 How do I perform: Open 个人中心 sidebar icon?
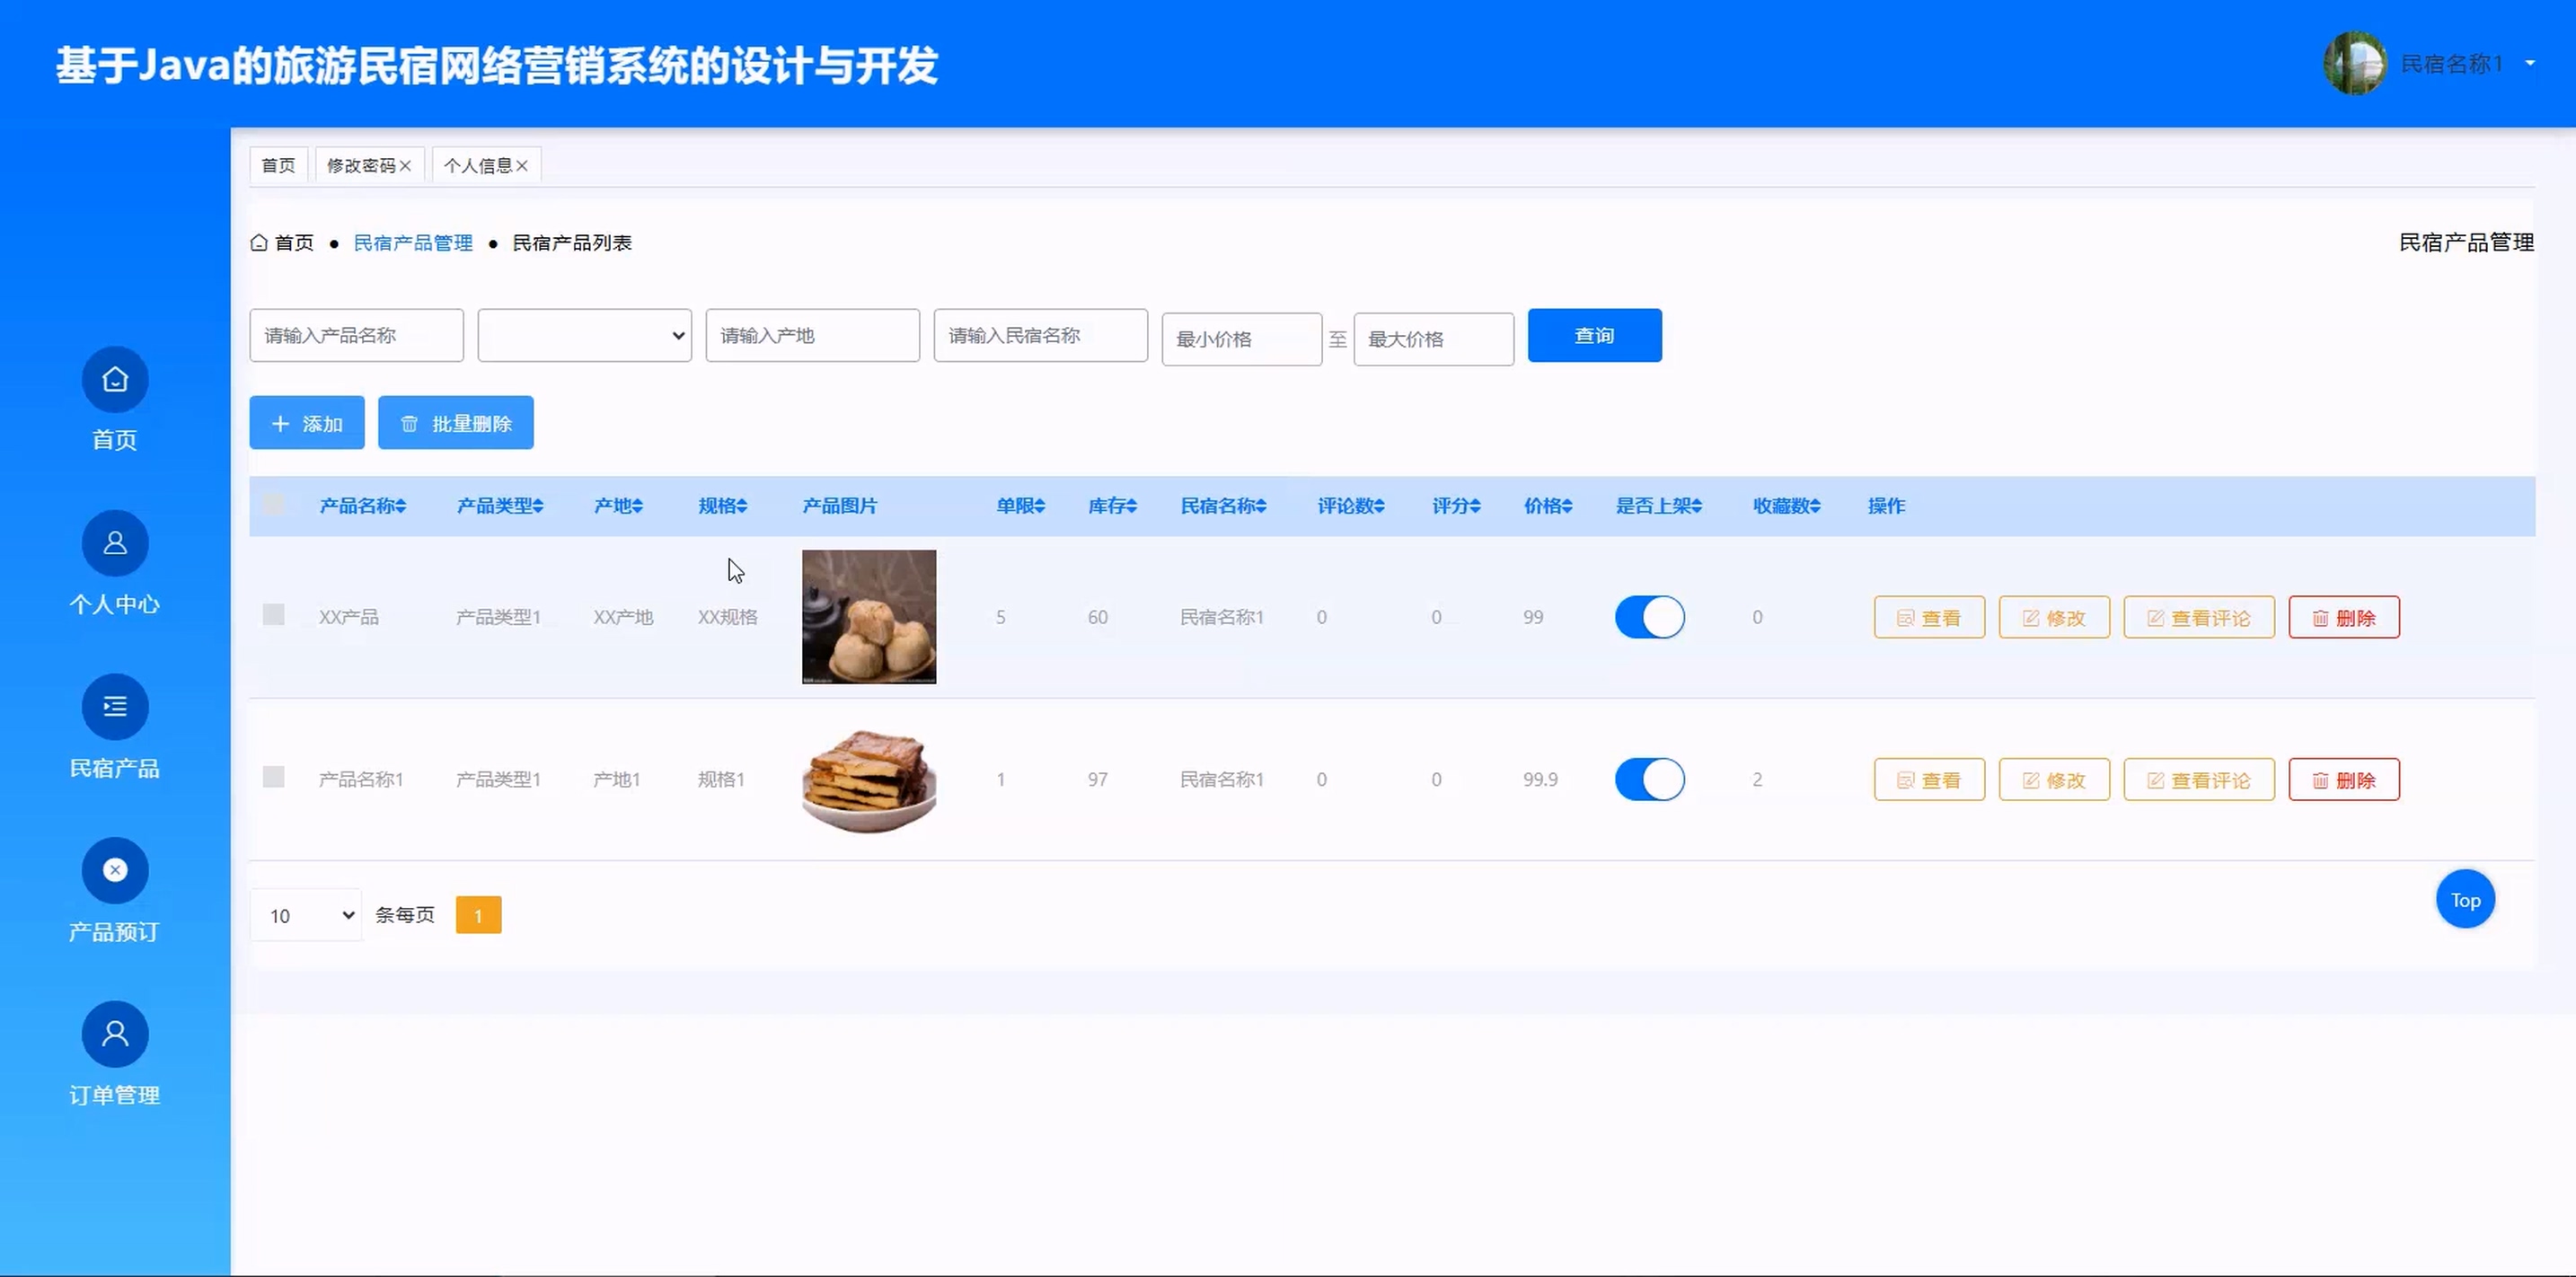click(x=115, y=543)
